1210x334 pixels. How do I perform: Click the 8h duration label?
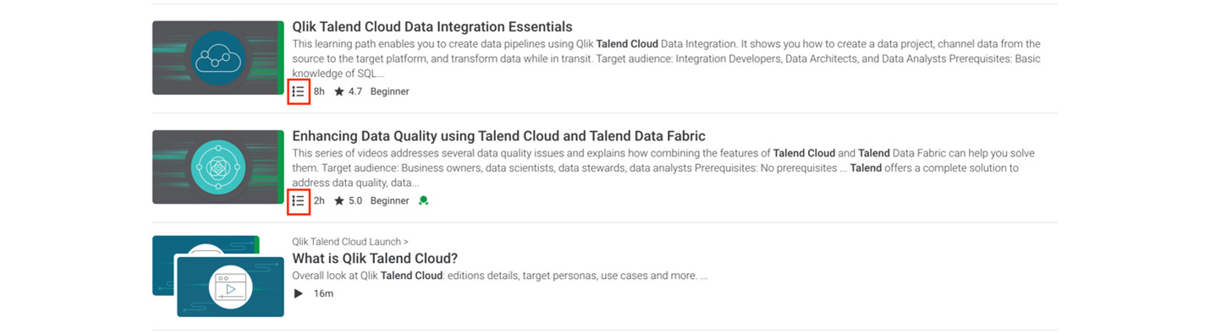319,91
